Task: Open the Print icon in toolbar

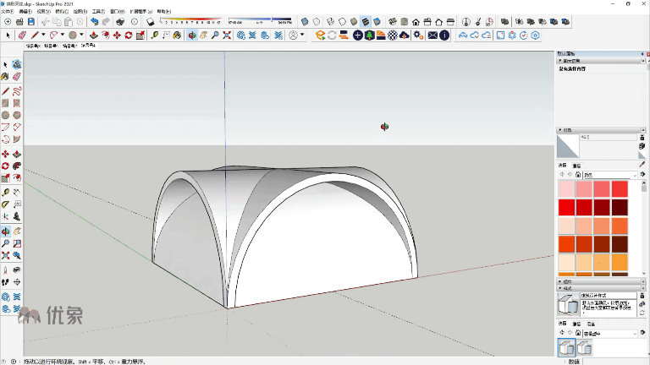Action: (x=119, y=21)
